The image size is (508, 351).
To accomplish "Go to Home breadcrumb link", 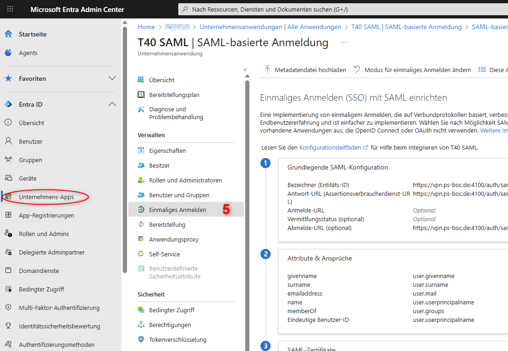I will (x=146, y=27).
